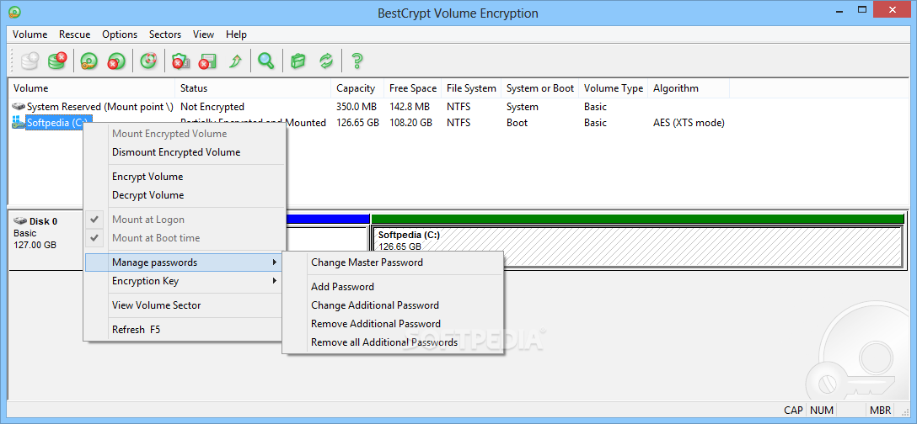Click the green upward arrow toolbar icon

235,61
